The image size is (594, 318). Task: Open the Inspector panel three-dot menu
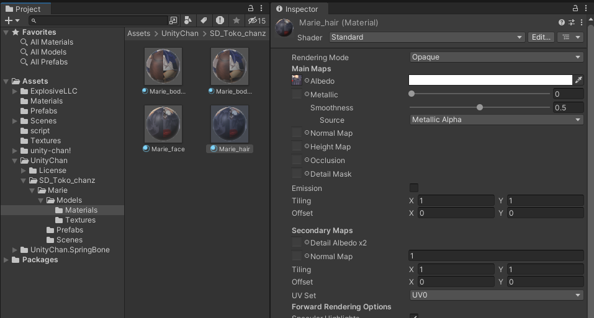pos(586,8)
